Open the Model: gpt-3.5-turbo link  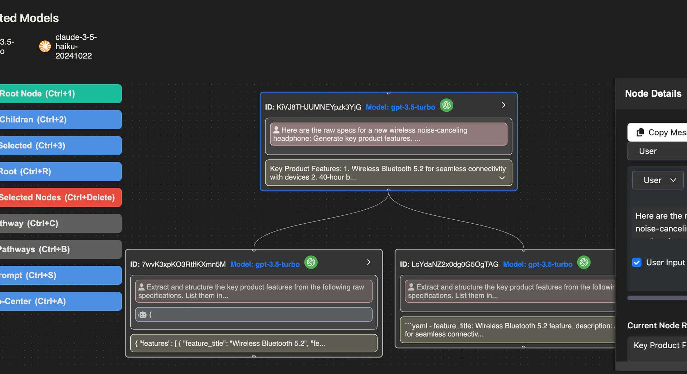click(400, 107)
